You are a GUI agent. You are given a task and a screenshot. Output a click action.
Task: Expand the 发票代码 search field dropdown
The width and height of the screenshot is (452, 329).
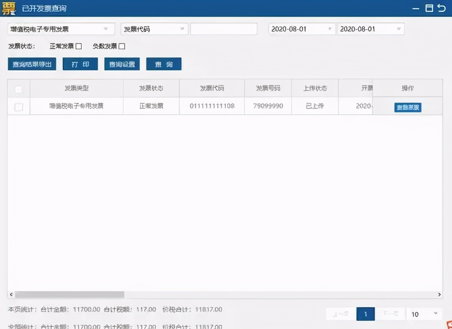pyautogui.click(x=154, y=29)
